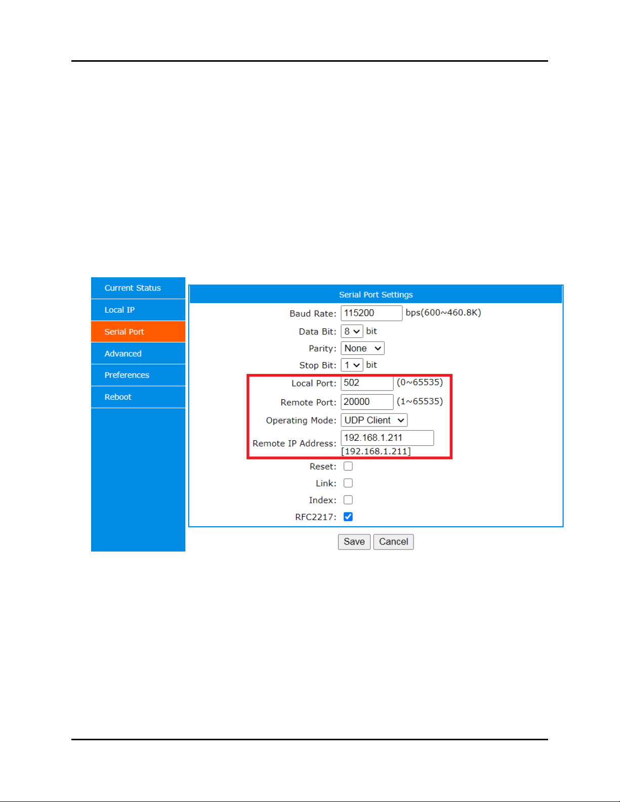This screenshot has width=620, height=802.
Task: Go to the Advanced settings page
Action: tap(138, 353)
